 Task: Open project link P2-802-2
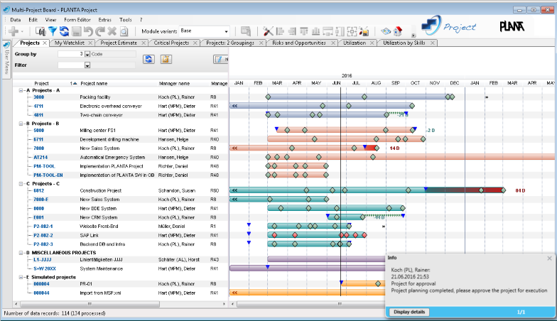pyautogui.click(x=43, y=236)
